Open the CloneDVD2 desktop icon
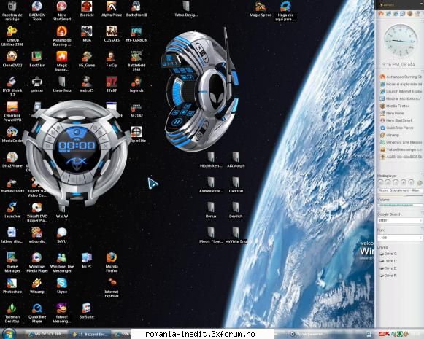 point(12,59)
